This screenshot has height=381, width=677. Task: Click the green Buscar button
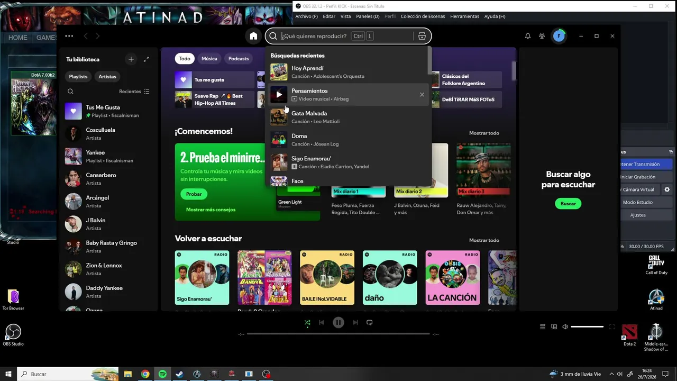pyautogui.click(x=568, y=204)
